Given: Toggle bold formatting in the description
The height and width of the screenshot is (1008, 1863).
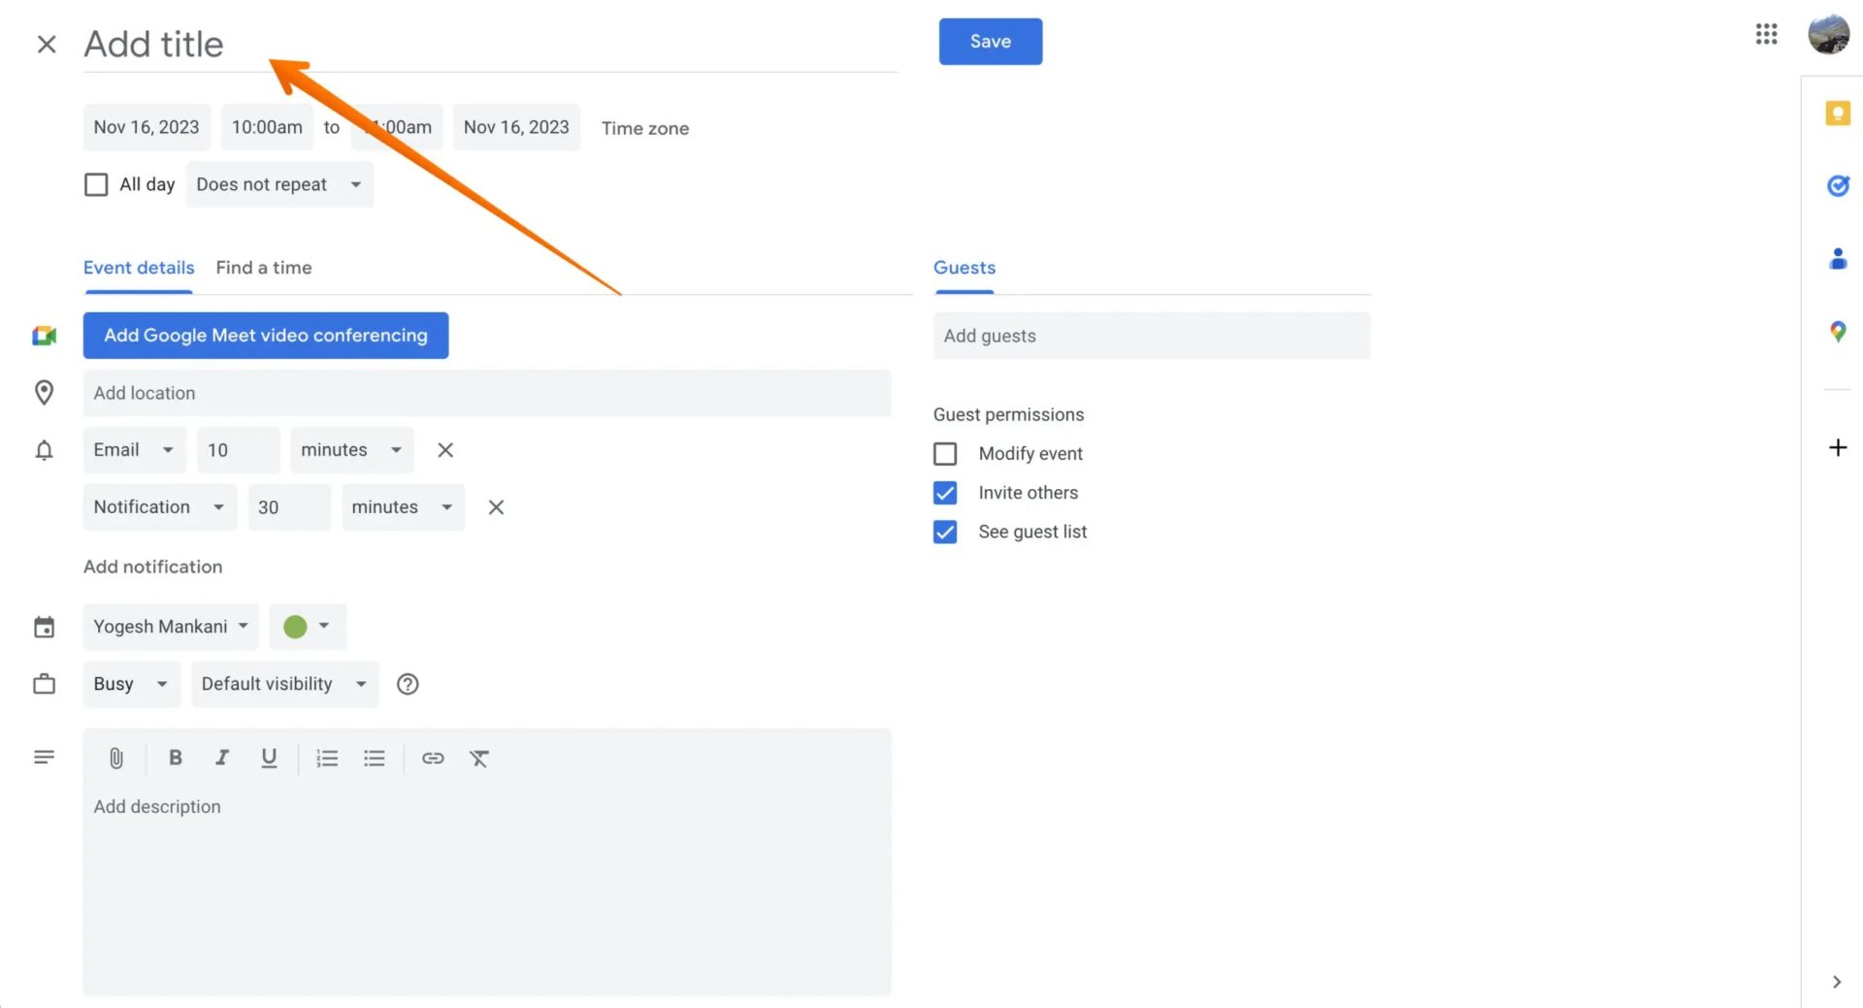Looking at the screenshot, I should 175,758.
